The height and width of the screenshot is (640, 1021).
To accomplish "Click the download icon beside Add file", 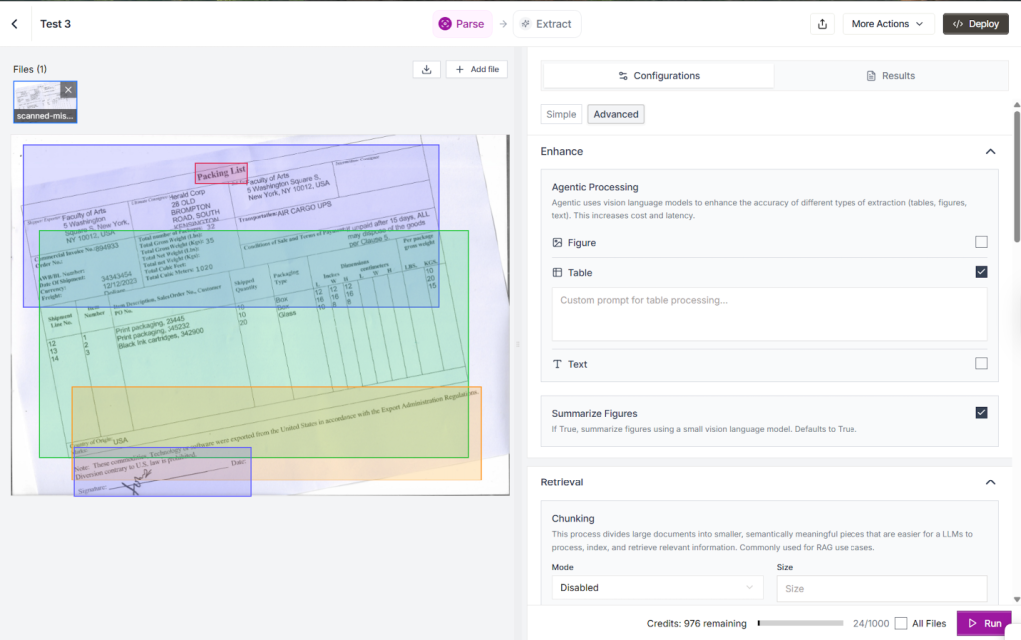I will (426, 69).
